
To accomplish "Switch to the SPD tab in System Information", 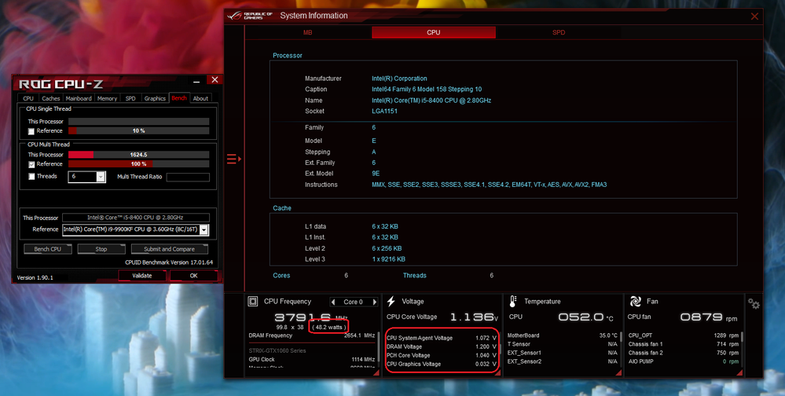I will click(559, 32).
